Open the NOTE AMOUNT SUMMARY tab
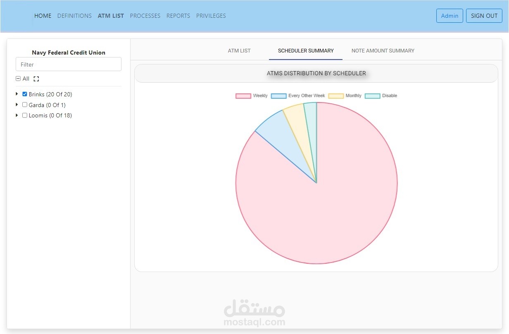The height and width of the screenshot is (334, 509). (x=383, y=51)
